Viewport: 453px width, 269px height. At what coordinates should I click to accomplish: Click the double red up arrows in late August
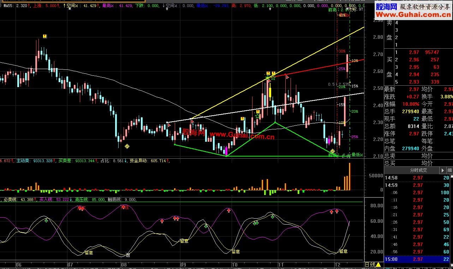coord(176,219)
